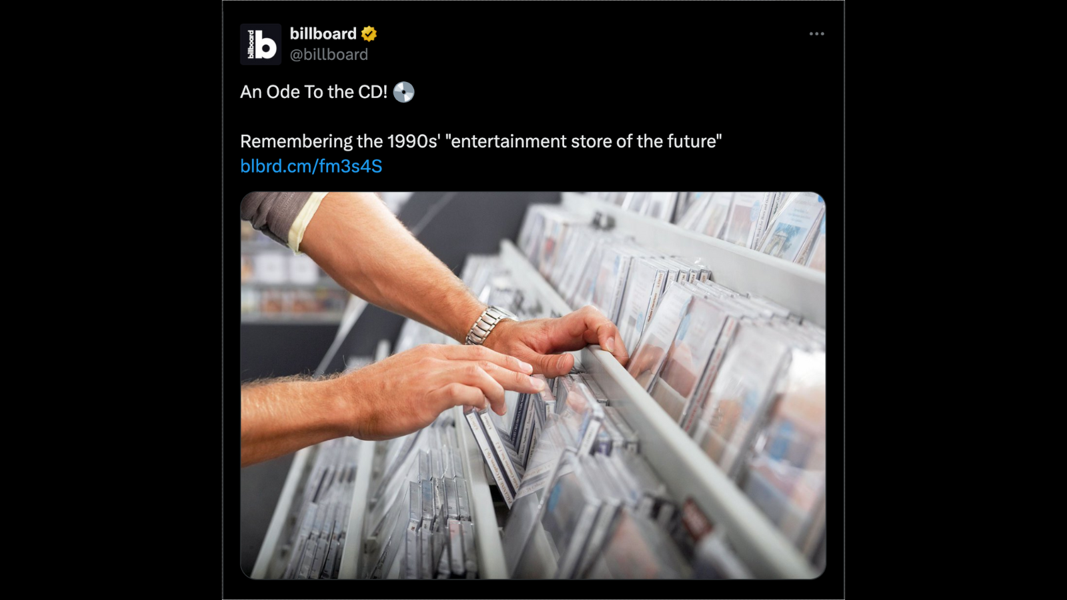This screenshot has width=1067, height=600.
Task: Open the @billboard handle link
Action: [x=329, y=55]
